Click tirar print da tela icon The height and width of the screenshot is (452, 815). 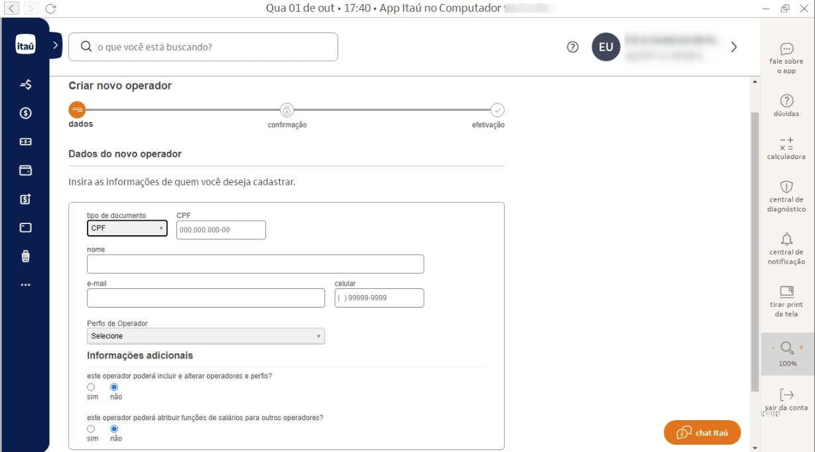coord(786,291)
